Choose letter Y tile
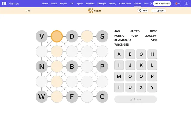 coord(152,87)
